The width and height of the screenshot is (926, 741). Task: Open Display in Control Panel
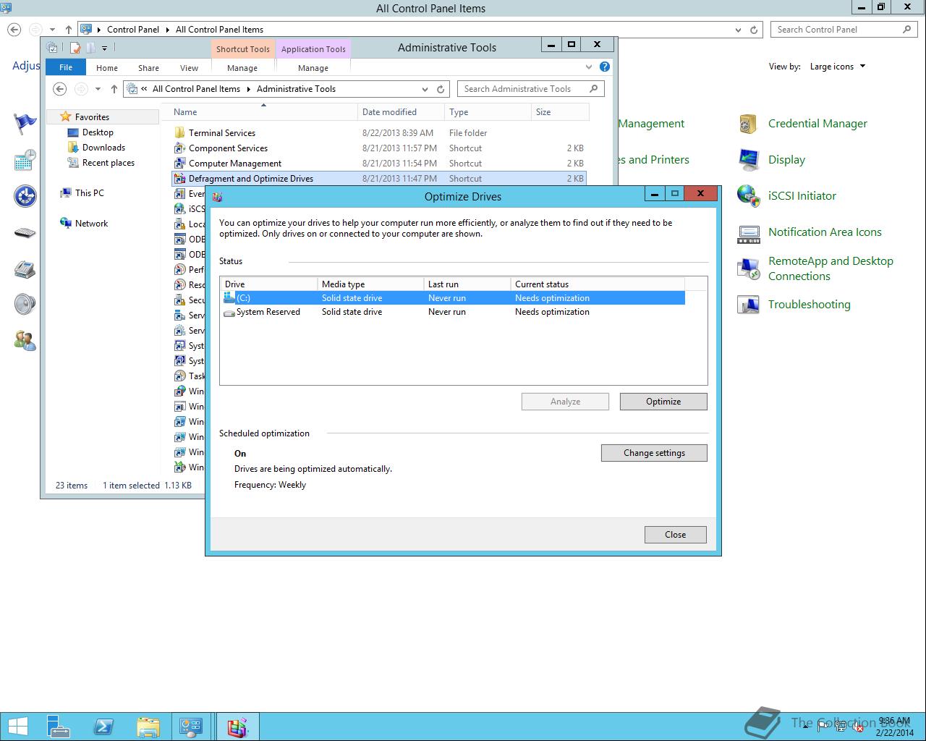(x=786, y=160)
